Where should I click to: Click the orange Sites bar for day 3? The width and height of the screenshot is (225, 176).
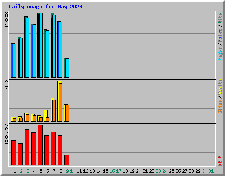tap(28, 118)
